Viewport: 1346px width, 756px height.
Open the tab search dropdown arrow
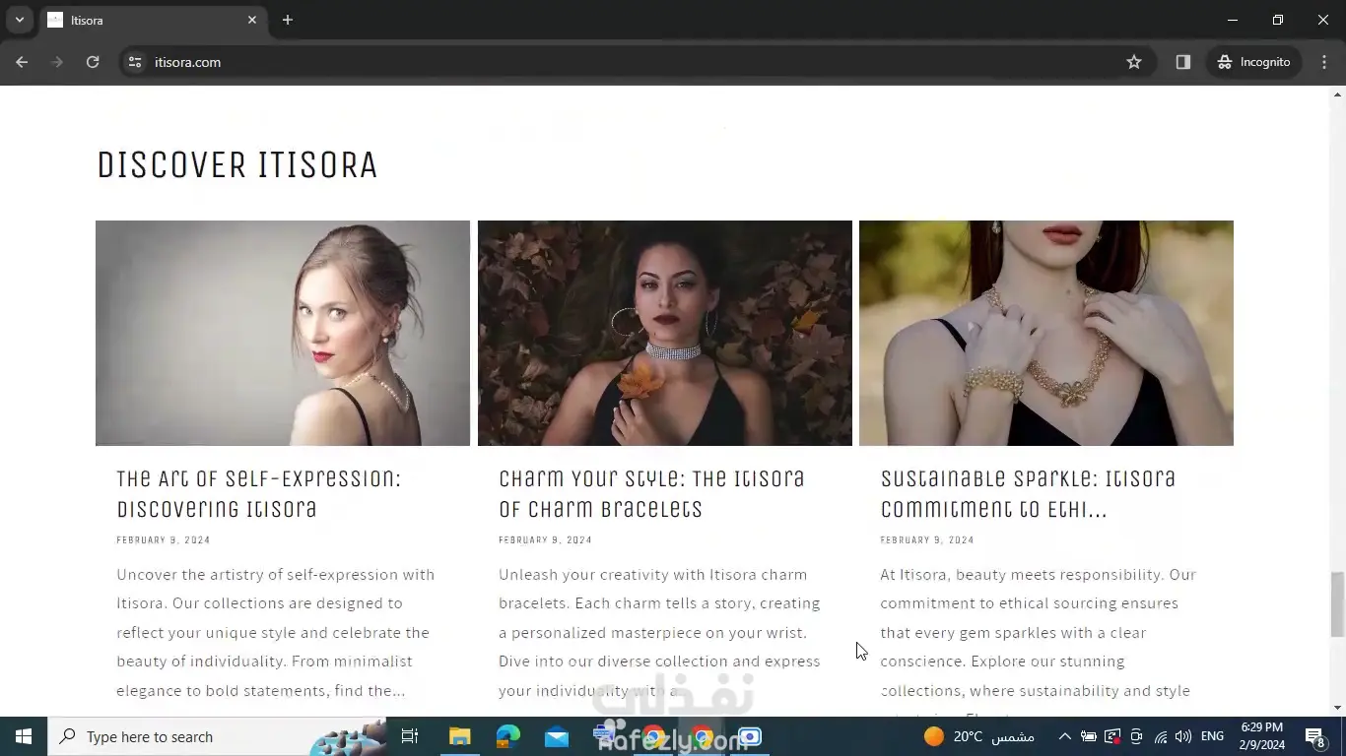20,20
